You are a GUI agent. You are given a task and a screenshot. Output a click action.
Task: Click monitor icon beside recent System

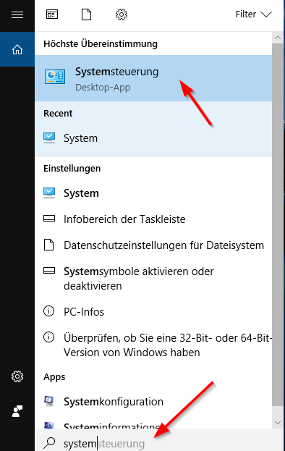point(49,138)
